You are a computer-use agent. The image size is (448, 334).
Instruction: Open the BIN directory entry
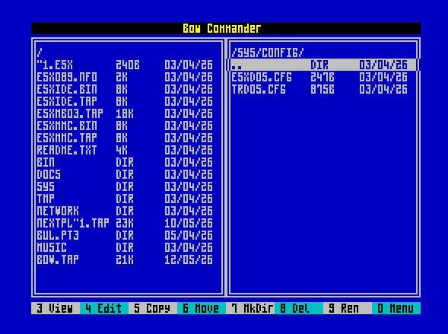(129, 162)
